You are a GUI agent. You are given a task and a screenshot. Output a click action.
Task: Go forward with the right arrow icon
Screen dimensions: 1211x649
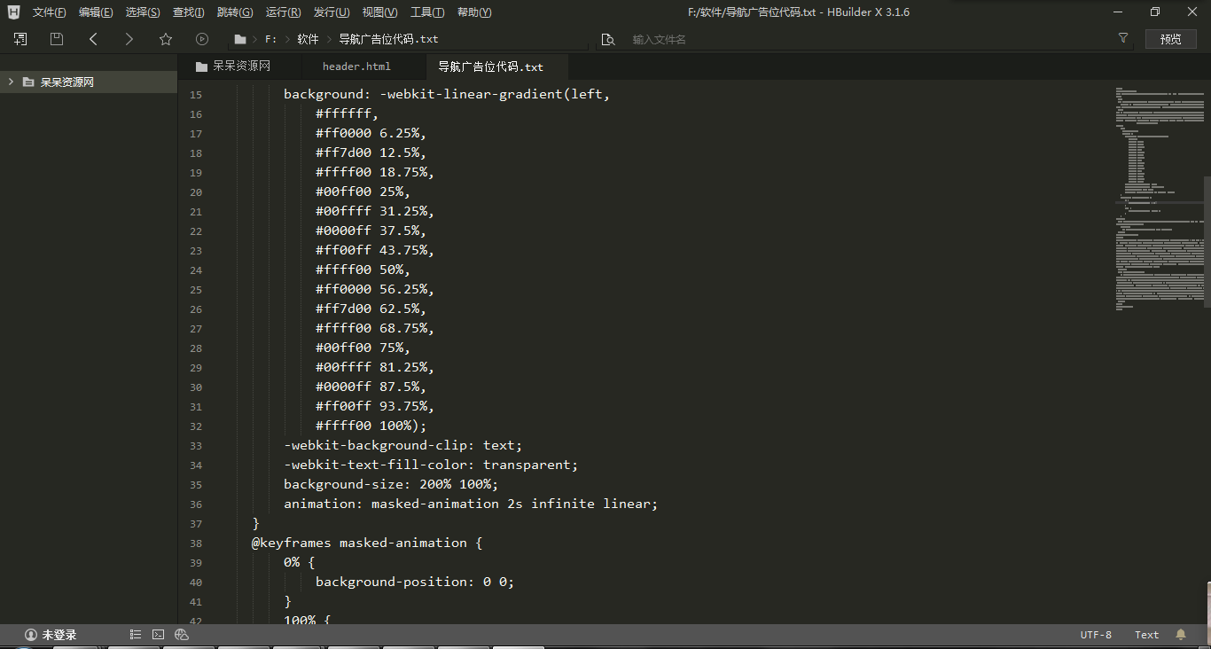(129, 39)
